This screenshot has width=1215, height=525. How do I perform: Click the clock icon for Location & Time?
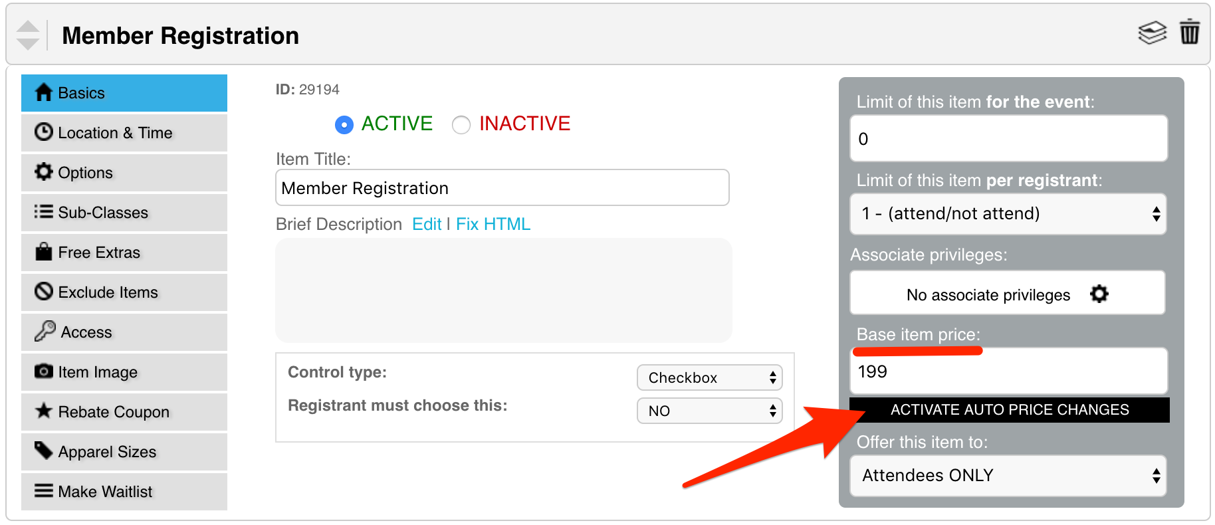[43, 132]
